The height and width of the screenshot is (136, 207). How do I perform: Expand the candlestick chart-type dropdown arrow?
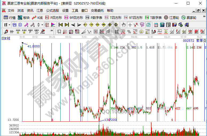coord(42,25)
